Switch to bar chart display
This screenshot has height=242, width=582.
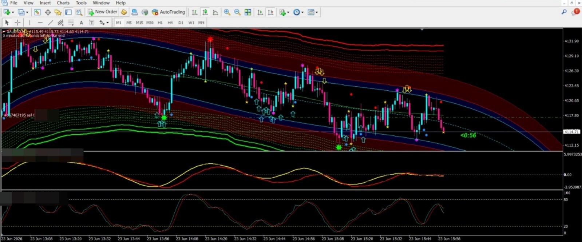(x=195, y=12)
